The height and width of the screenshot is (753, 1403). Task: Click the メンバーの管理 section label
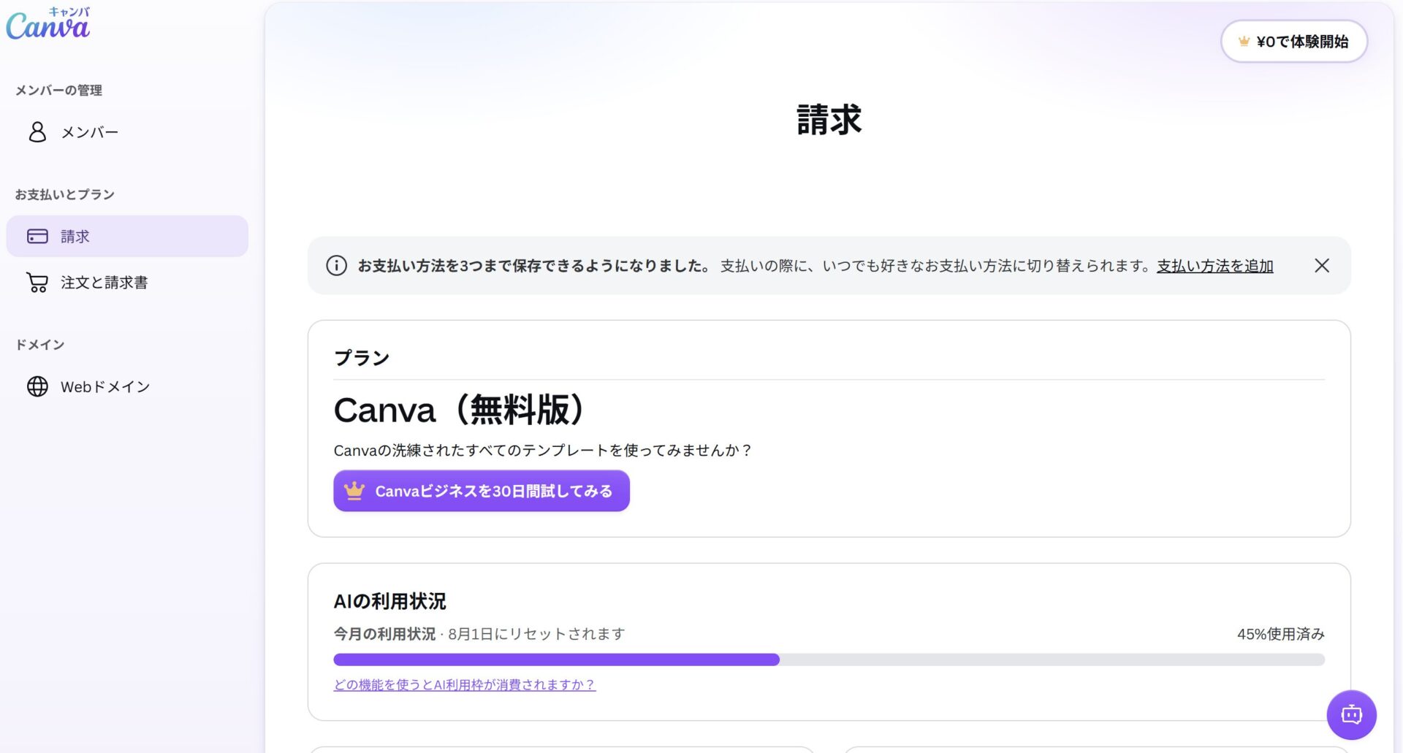point(59,91)
